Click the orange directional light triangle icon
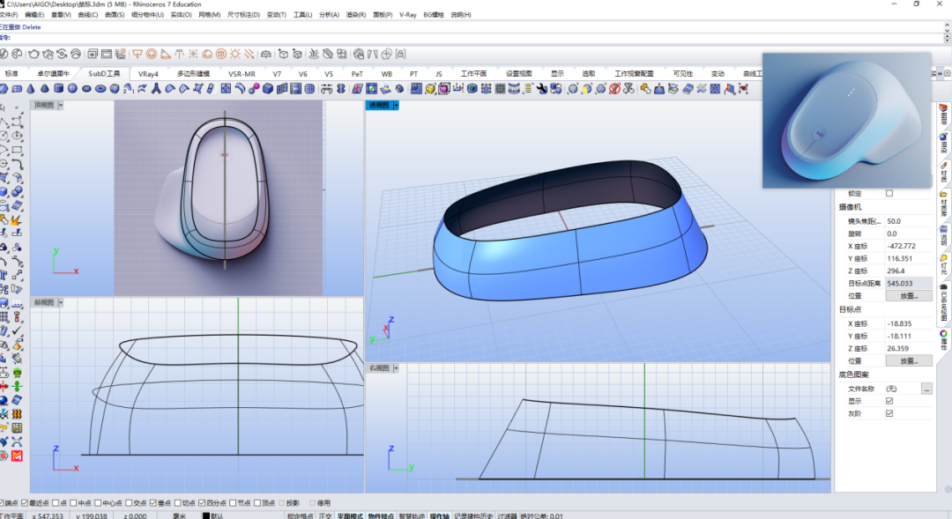Image resolution: width=952 pixels, height=519 pixels. pos(165,54)
